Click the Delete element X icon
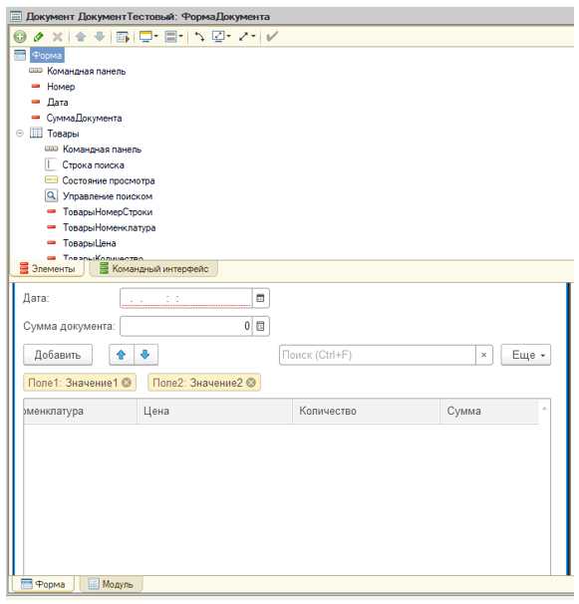 pos(58,37)
